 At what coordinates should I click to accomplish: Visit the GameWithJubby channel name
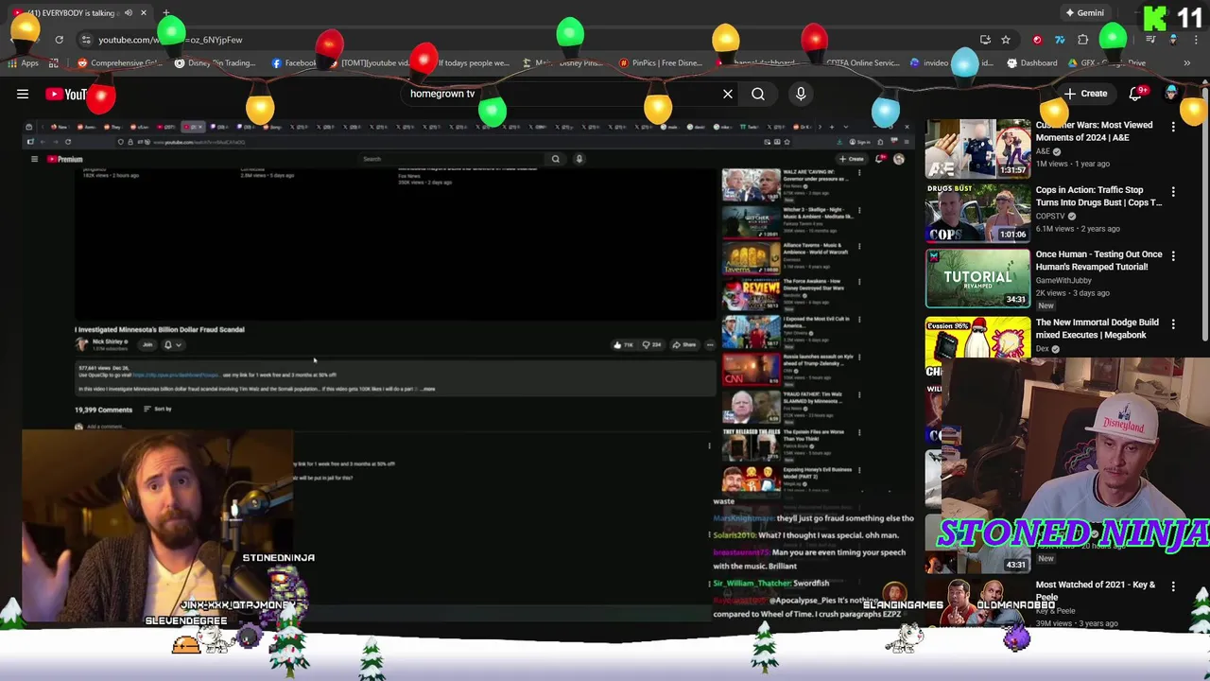[1063, 280]
